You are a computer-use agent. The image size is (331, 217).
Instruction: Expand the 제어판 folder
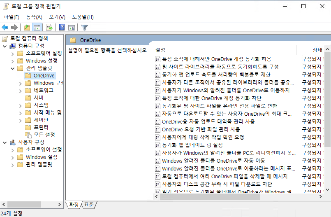[20, 120]
